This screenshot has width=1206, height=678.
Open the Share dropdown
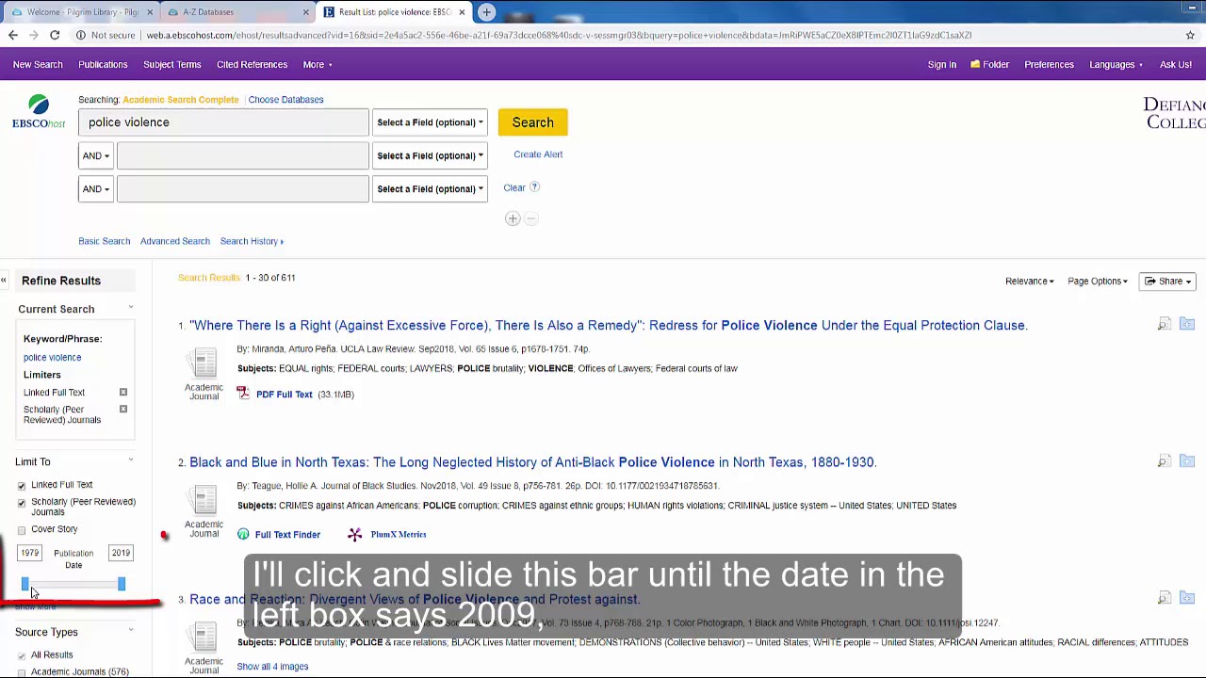coord(1167,281)
